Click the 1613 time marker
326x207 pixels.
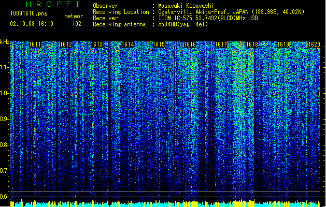pyautogui.click(x=97, y=45)
